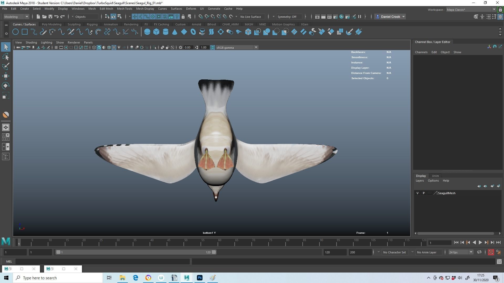Screen dimensions: 504x283
Task: Click Layers menu in Layer Editor
Action: click(x=419, y=181)
